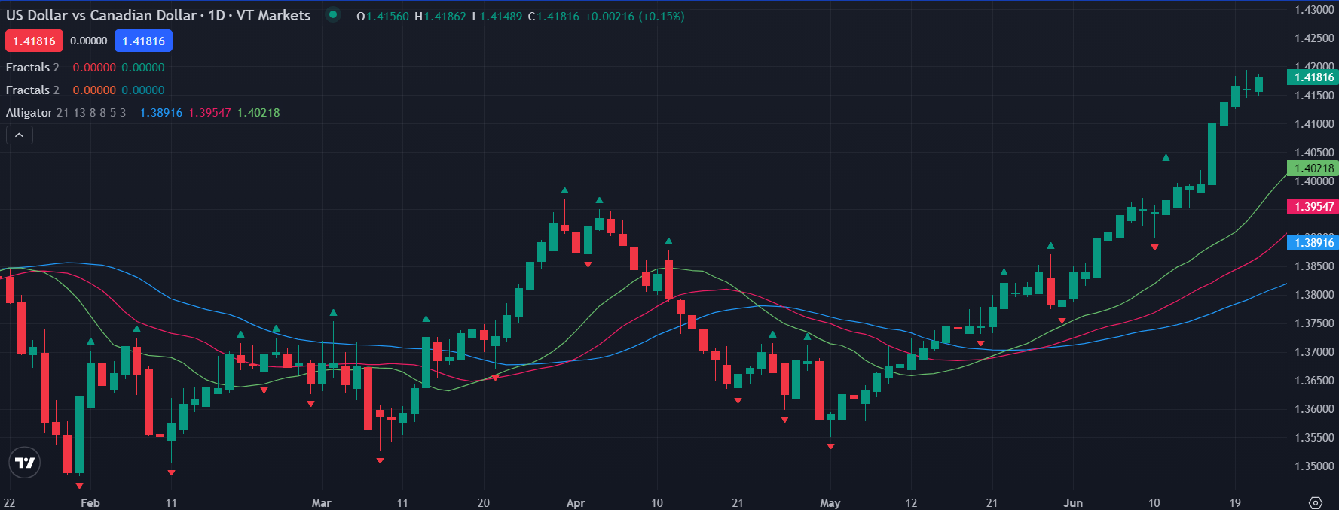Click the 1.38000 price axis label
This screenshot has width=1339, height=510.
pos(1314,295)
